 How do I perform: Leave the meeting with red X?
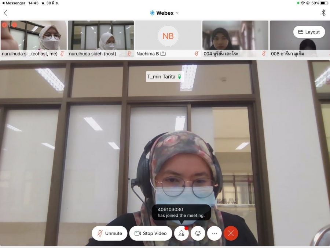coord(231,233)
